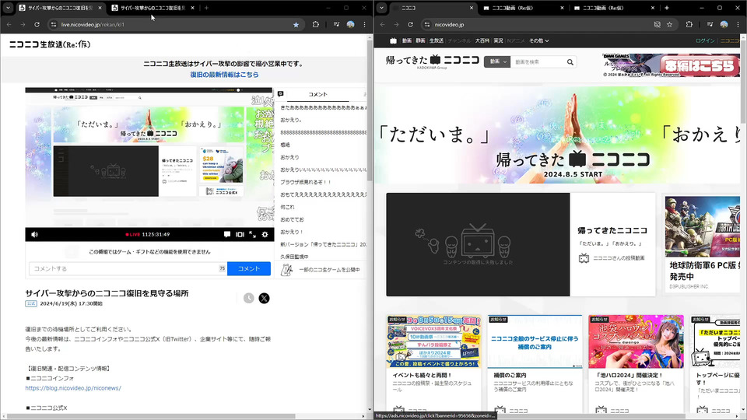Open 動画 in the niconico navigation bar
Screen dimensions: 747x420
pyautogui.click(x=406, y=40)
